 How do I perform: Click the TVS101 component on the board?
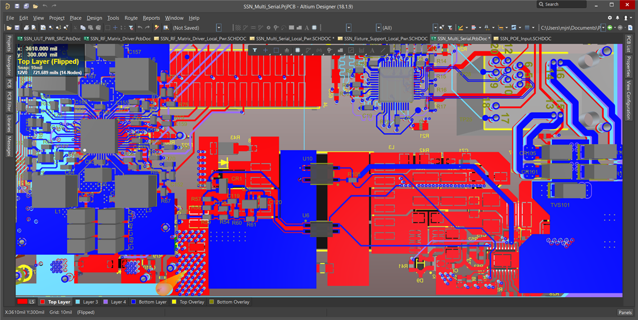pos(570,190)
